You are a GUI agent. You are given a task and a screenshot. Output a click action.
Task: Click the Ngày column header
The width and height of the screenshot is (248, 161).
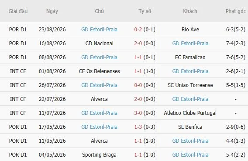[x=52, y=11]
